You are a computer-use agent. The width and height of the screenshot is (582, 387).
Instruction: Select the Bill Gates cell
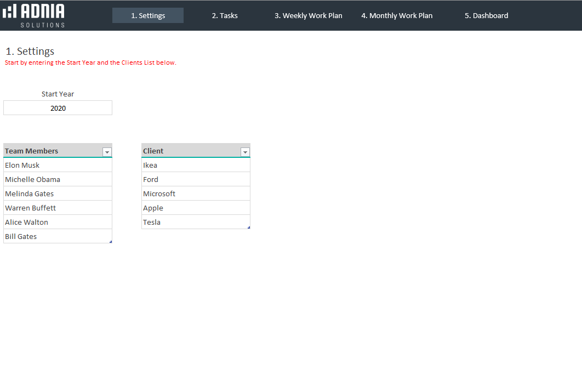[x=58, y=236]
